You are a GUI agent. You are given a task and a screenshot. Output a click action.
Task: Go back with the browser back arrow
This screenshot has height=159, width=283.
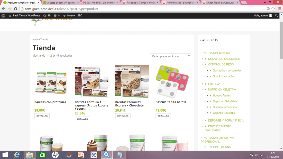pyautogui.click(x=4, y=9)
